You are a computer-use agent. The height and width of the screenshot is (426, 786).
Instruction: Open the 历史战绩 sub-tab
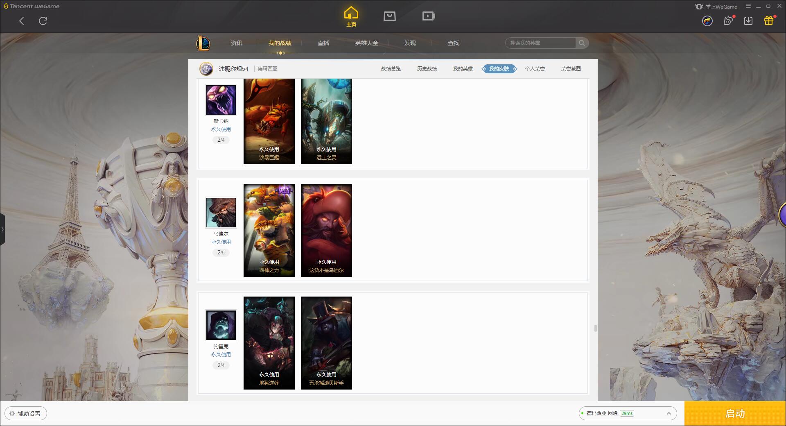427,69
